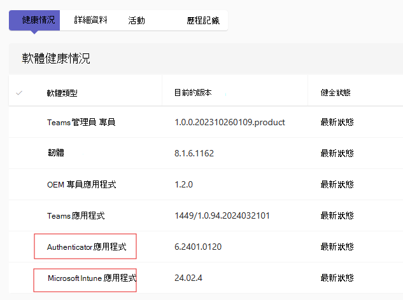Sort by 目前的版本 column header
The width and height of the screenshot is (403, 300).
[193, 93]
